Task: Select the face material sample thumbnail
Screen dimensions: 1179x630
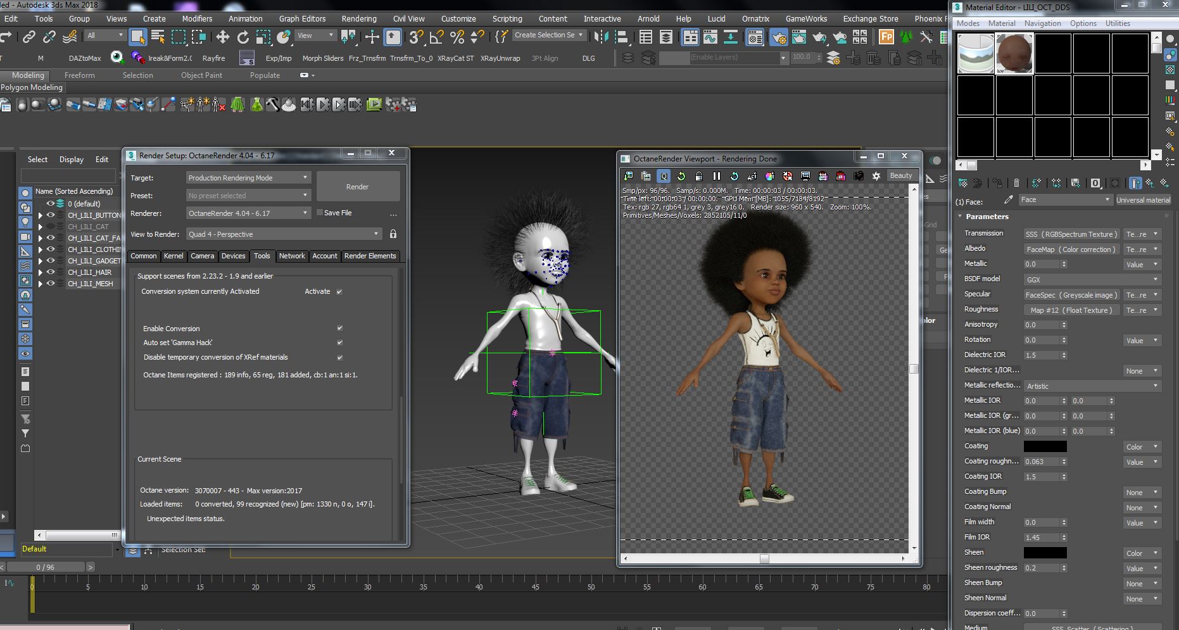Action: coord(1014,54)
